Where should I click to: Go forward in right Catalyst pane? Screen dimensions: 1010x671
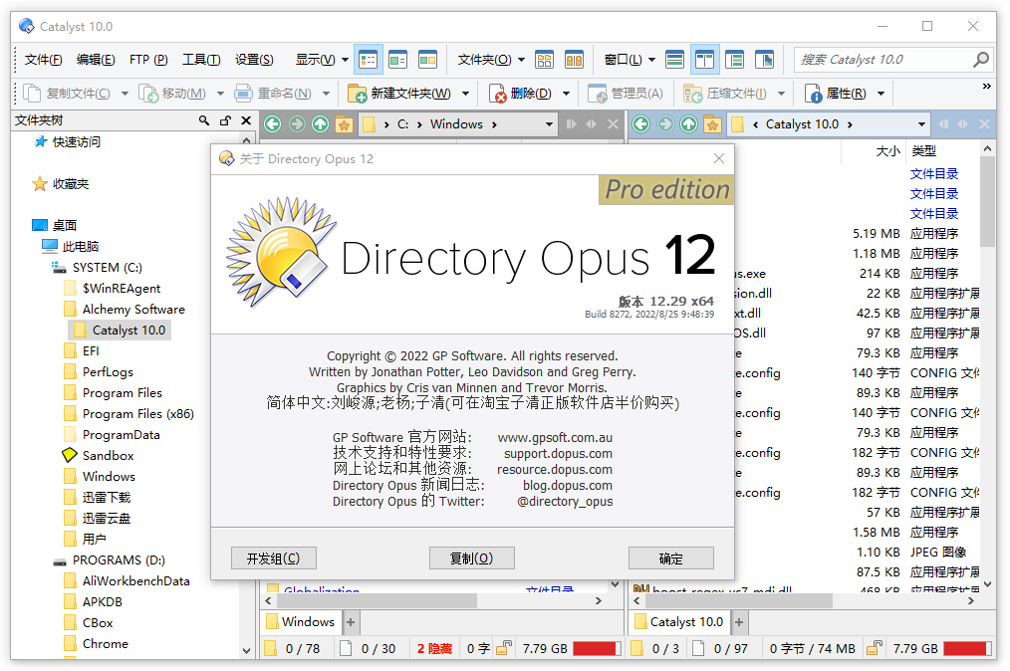665,123
